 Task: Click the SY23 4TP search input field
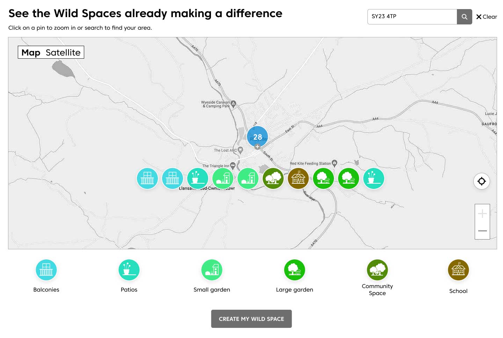coord(412,16)
